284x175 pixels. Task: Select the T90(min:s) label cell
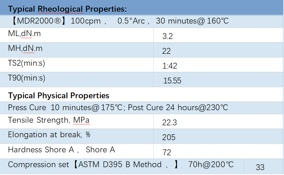click(x=27, y=78)
